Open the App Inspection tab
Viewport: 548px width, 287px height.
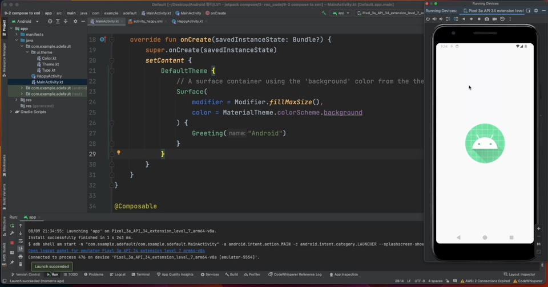click(x=344, y=274)
